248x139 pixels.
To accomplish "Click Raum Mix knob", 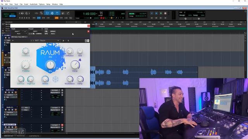I will 50,65.
